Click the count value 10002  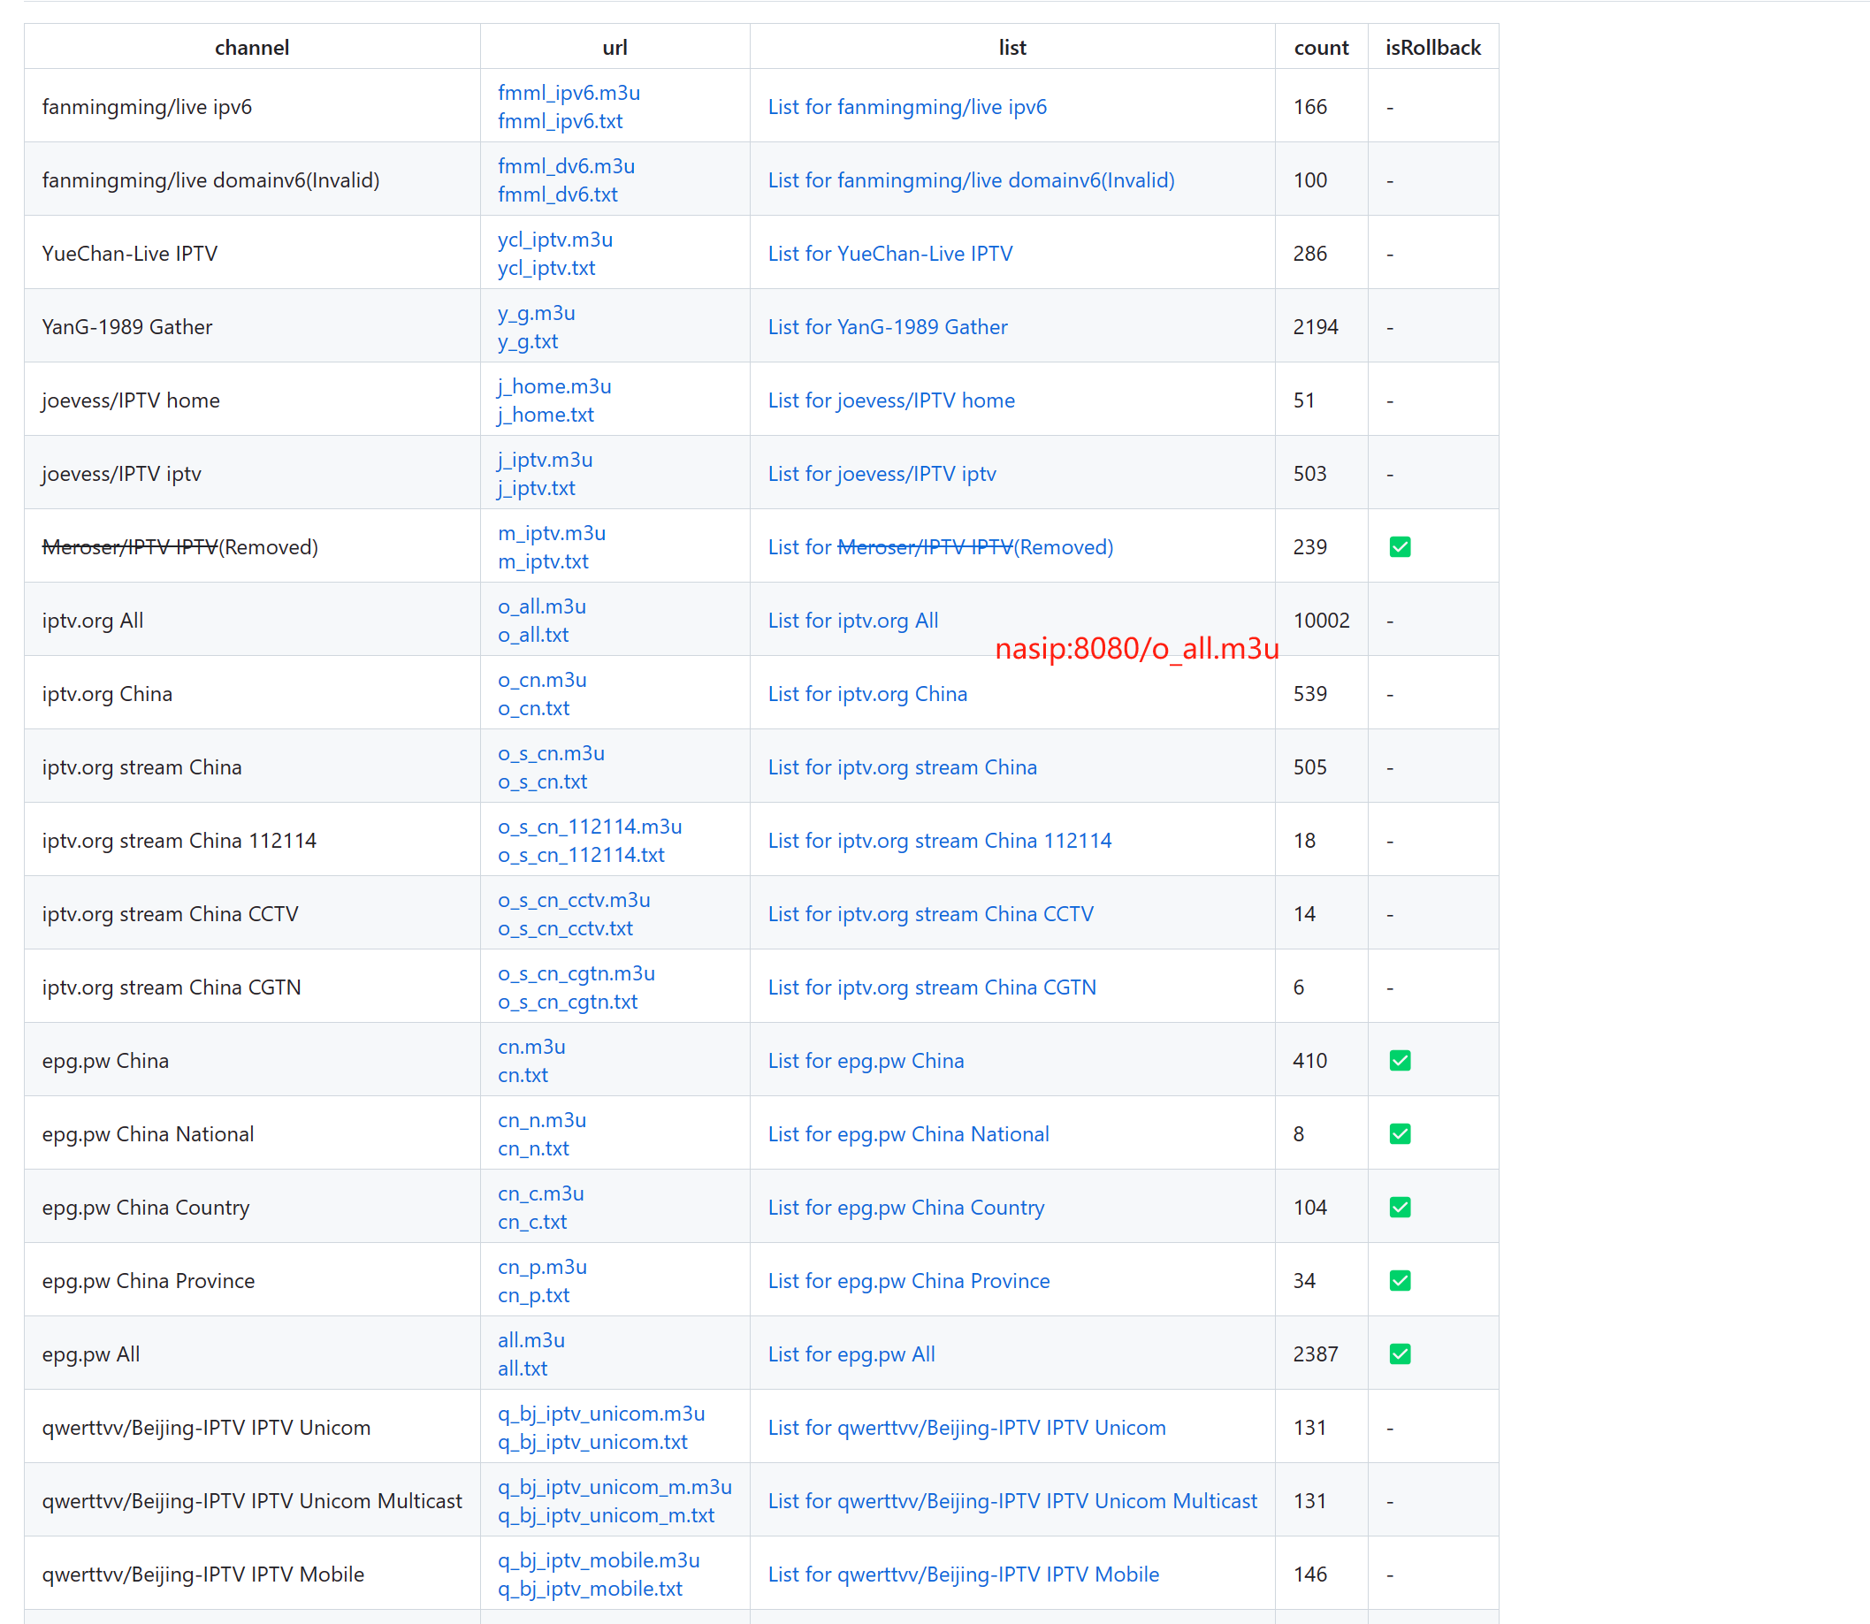(1322, 621)
